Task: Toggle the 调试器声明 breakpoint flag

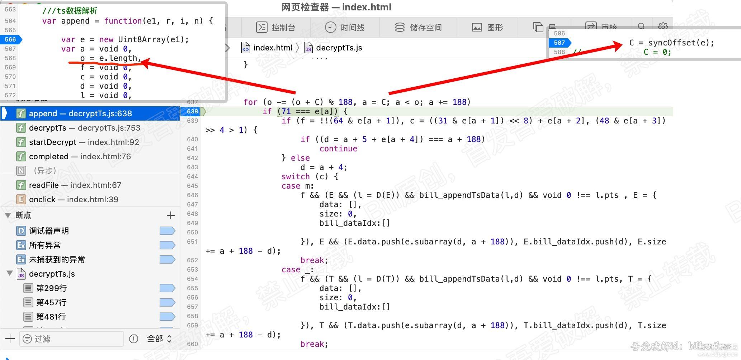Action: point(167,230)
